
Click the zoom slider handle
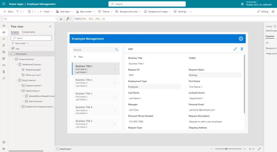(226, 149)
